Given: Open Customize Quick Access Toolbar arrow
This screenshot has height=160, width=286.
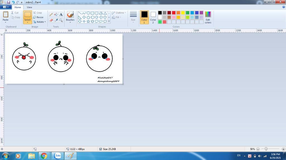Looking at the screenshot, I should pos(22,2).
